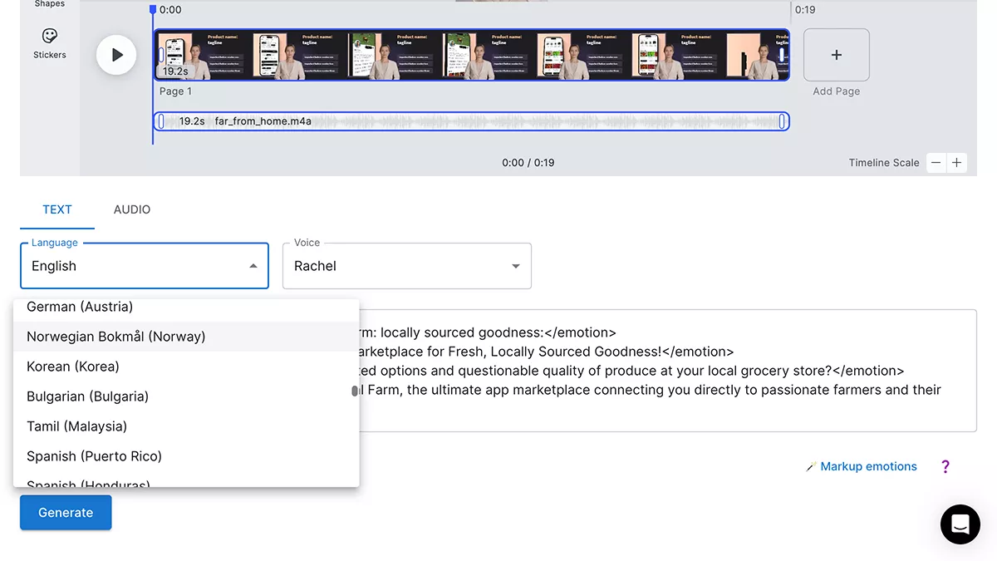Select Korean (Korea) language option
The width and height of the screenshot is (997, 561).
pos(73,367)
